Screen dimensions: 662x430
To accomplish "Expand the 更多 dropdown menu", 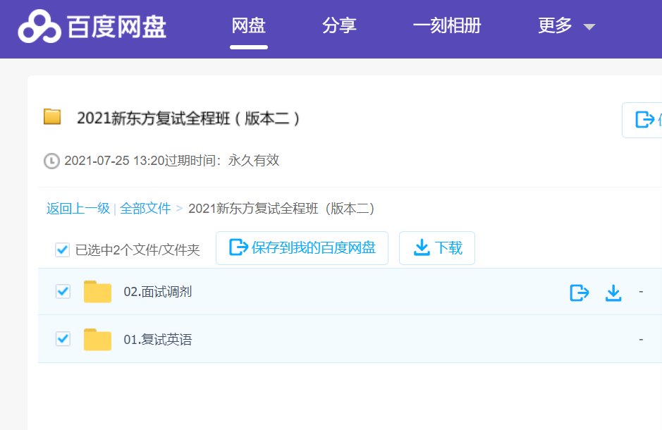I will pos(568,26).
